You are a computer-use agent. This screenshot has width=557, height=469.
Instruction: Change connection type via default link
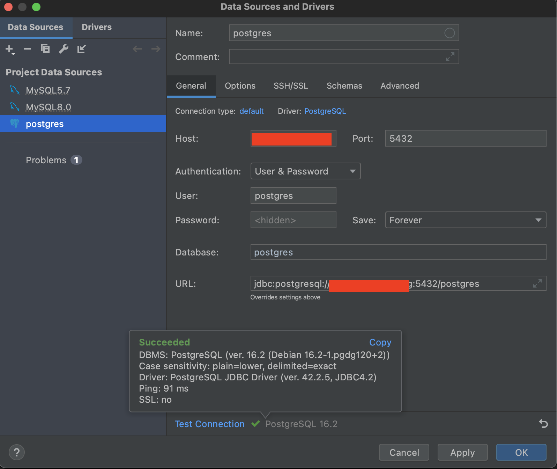coord(252,111)
